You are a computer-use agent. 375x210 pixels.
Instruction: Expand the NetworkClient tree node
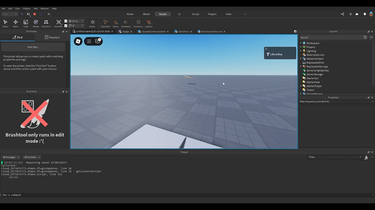point(301,59)
